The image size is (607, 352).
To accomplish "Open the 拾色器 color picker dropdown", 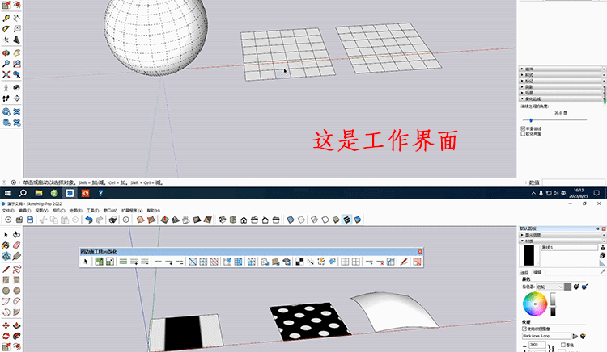I will point(550,287).
